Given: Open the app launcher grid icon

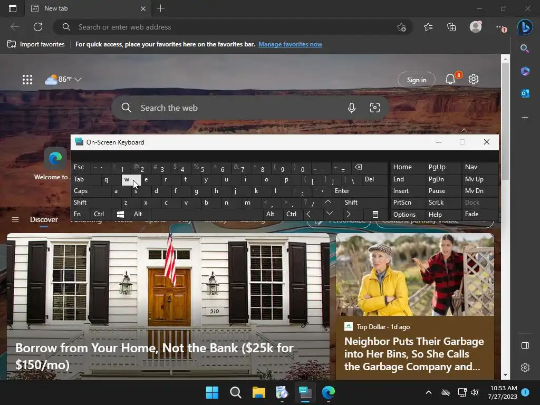Looking at the screenshot, I should tap(27, 80).
